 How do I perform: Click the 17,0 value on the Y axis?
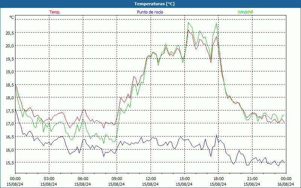click(x=10, y=124)
